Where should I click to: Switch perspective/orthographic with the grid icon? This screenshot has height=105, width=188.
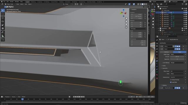pos(126,27)
